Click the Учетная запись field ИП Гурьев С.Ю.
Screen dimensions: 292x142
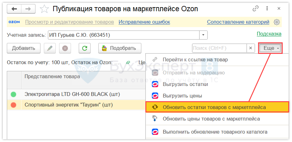pyautogui.click(x=124, y=35)
